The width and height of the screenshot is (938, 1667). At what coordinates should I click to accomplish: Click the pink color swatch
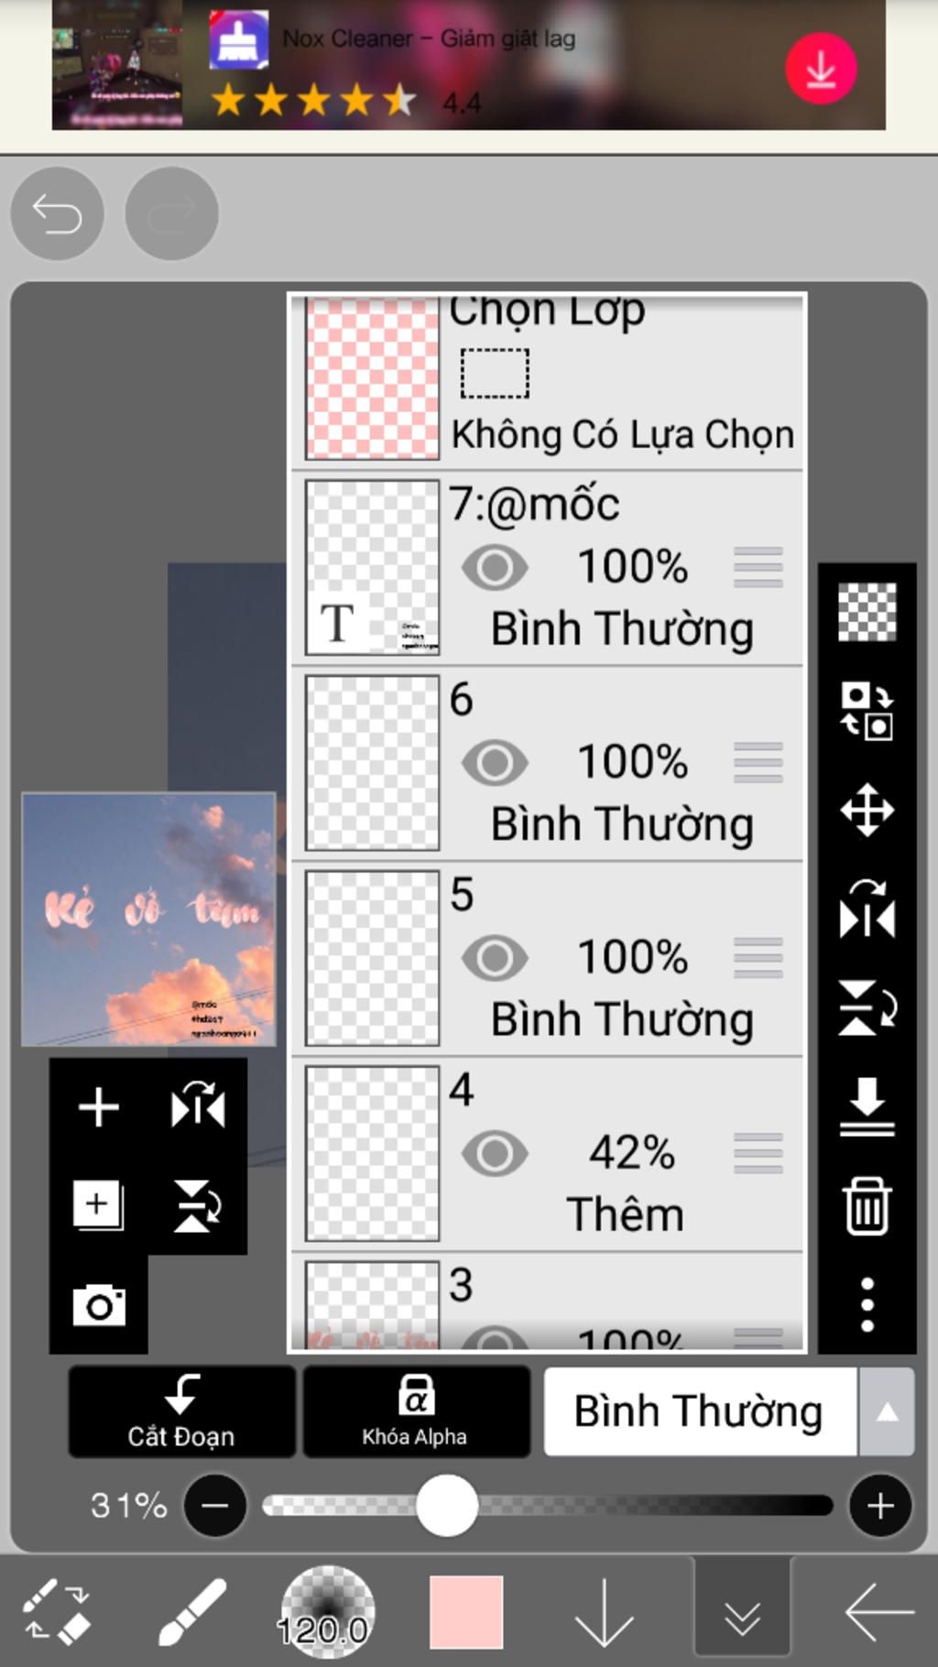(x=466, y=1611)
